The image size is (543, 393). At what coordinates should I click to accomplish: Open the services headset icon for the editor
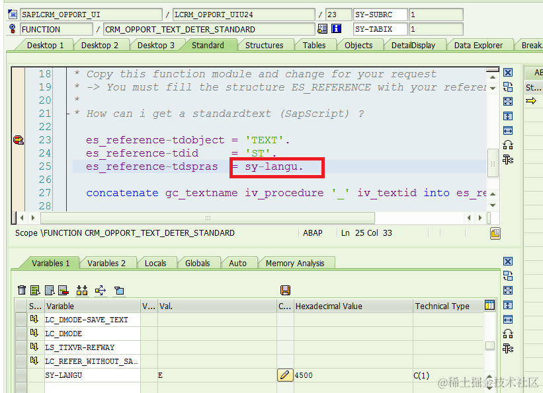508,145
